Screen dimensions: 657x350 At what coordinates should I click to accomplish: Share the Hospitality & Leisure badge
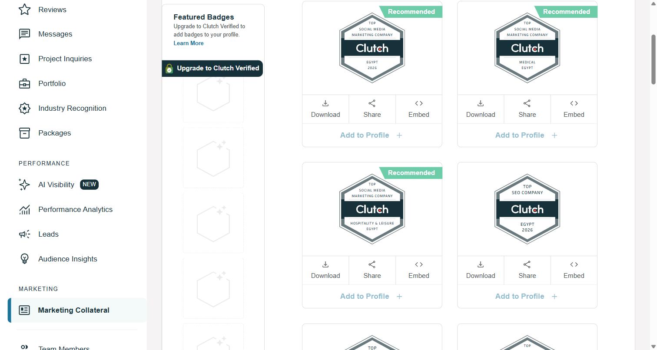tap(372, 270)
